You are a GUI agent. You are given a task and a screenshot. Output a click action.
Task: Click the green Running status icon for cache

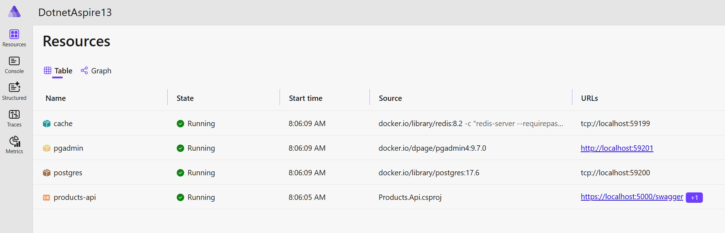(x=180, y=124)
